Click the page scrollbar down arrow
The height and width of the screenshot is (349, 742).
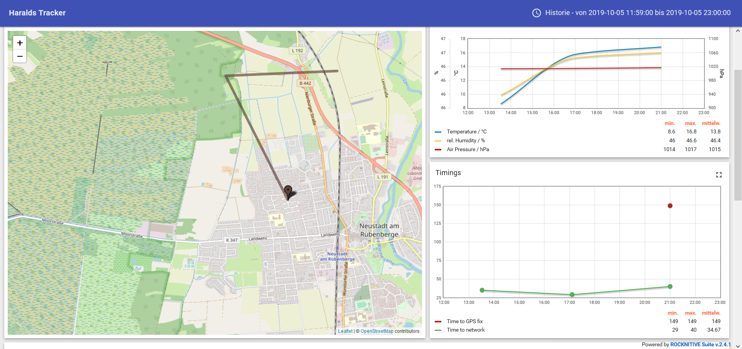[x=738, y=346]
